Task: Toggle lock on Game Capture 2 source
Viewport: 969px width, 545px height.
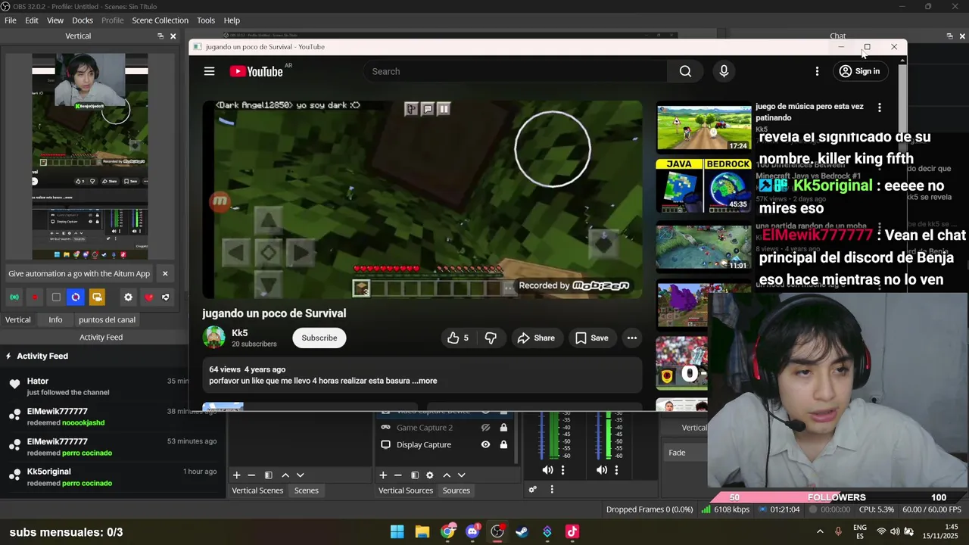Action: (x=503, y=428)
